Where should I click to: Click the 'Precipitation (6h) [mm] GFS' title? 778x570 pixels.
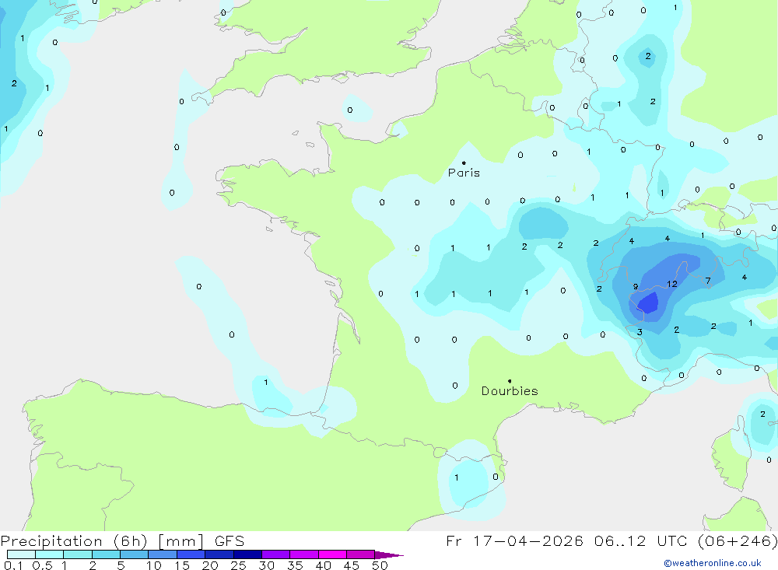(x=123, y=540)
